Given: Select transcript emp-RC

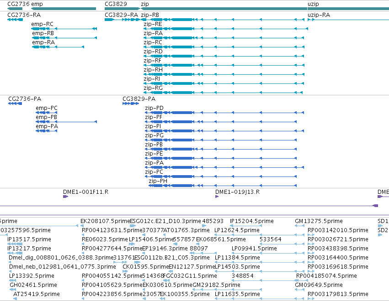Looking at the screenshot, I should [x=42, y=24].
